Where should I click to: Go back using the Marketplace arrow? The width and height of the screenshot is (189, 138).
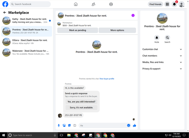[5, 12]
